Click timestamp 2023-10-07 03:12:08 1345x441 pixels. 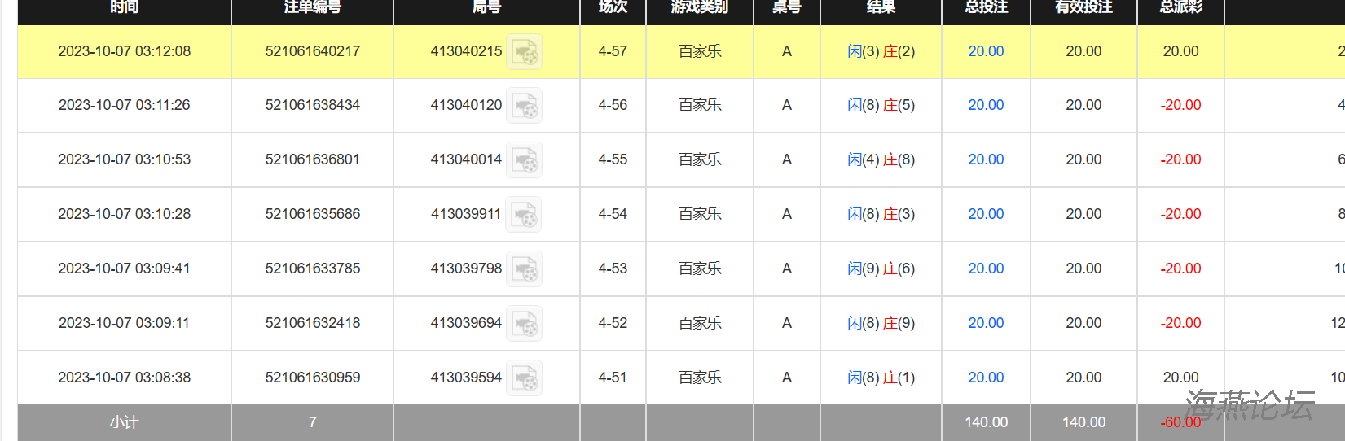pos(125,51)
